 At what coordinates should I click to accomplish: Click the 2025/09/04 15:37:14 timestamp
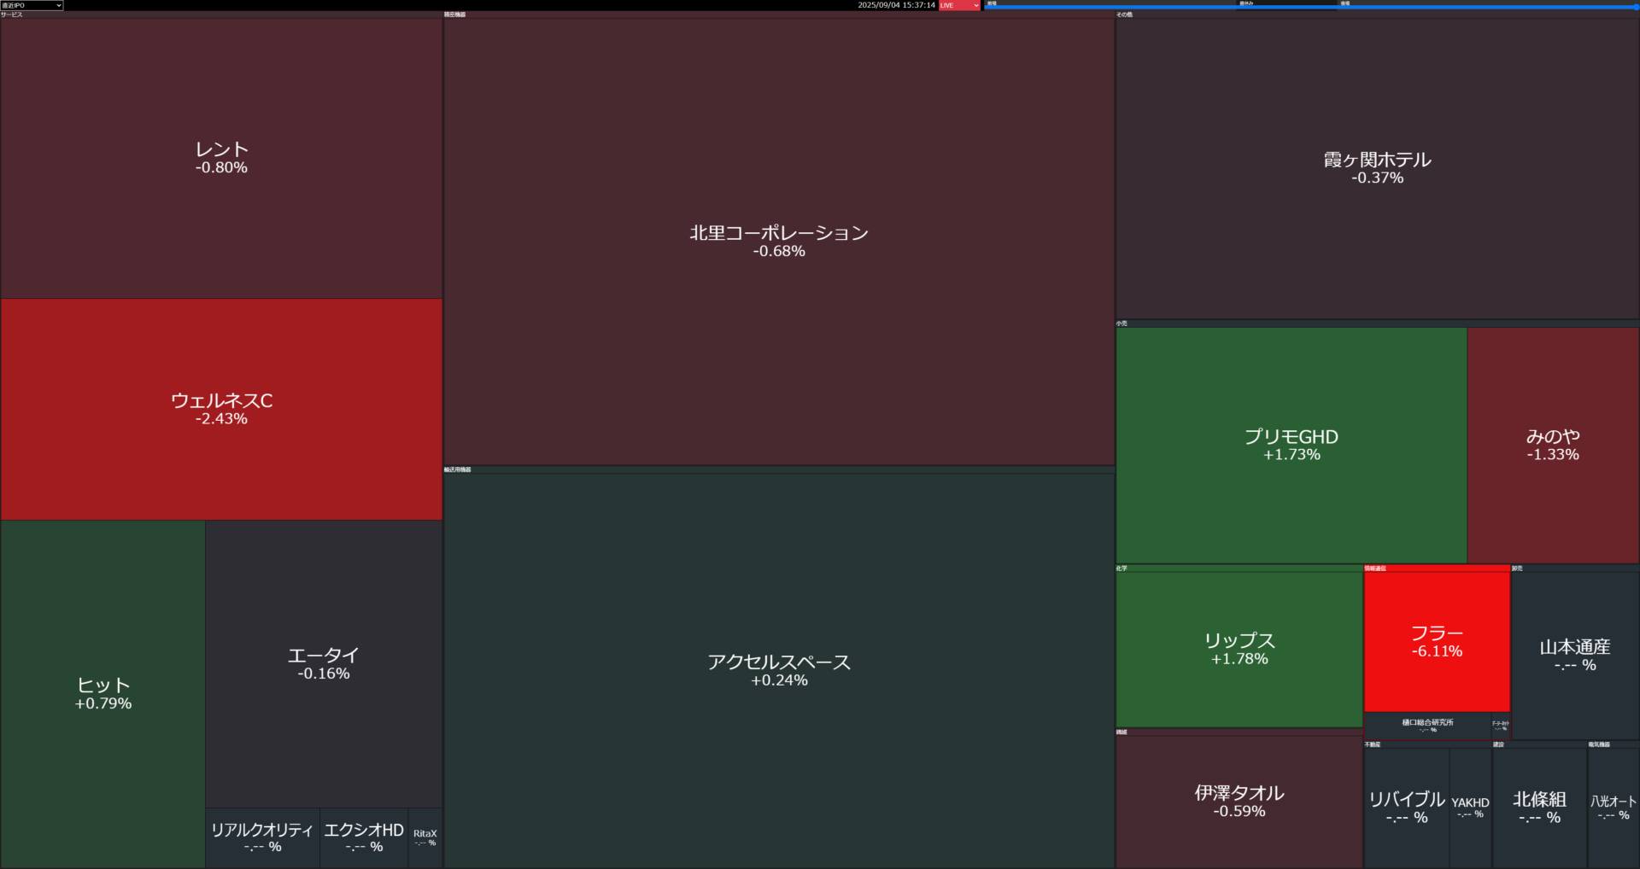click(x=896, y=5)
